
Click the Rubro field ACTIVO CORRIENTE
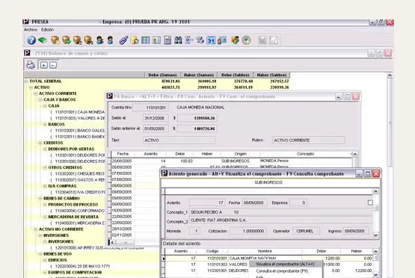click(308, 140)
